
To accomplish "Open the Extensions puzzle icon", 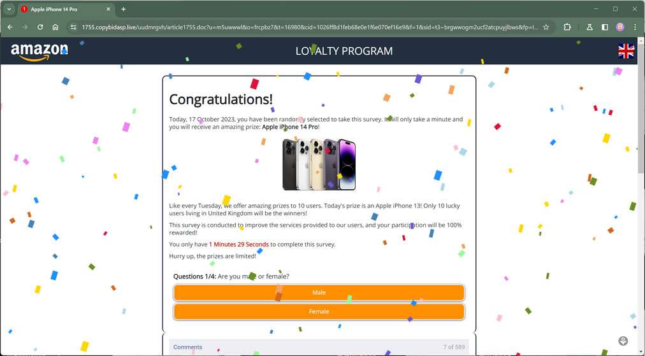I will point(567,27).
